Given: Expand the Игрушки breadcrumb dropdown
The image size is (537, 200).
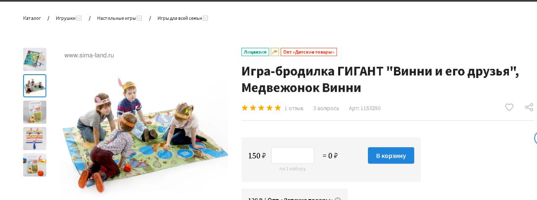Looking at the screenshot, I should tap(79, 18).
